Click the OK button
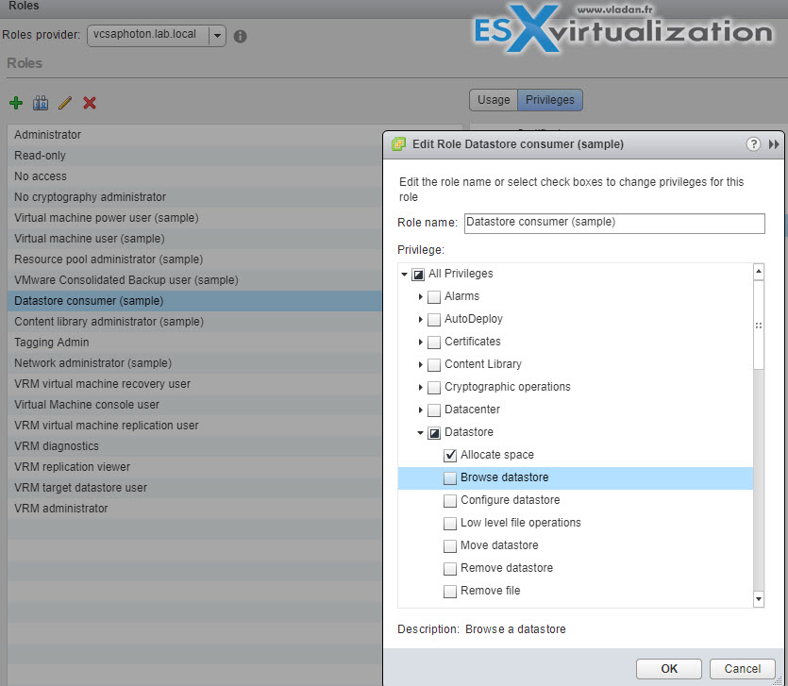This screenshot has height=686, width=788. pos(669,669)
